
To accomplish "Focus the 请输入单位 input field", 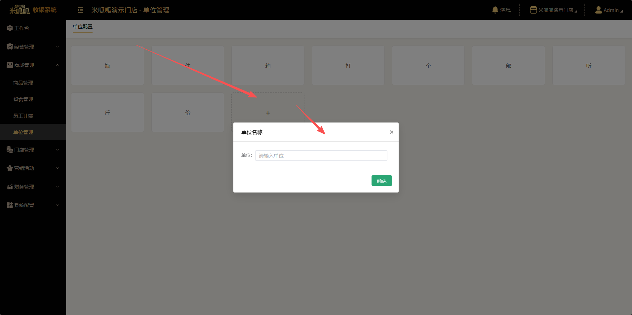I will [321, 156].
